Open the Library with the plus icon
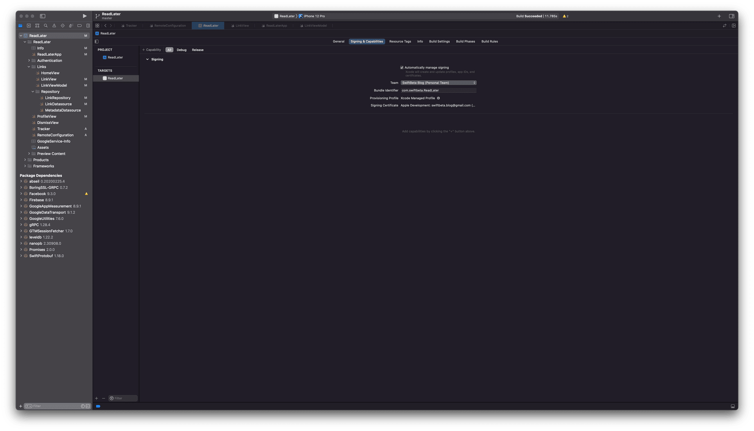This screenshot has height=431, width=754. coord(719,16)
